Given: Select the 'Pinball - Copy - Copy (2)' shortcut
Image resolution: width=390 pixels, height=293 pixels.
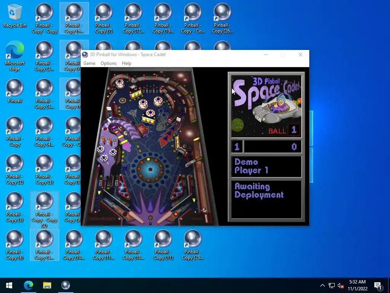Looking at the screenshot, I should point(44,210).
